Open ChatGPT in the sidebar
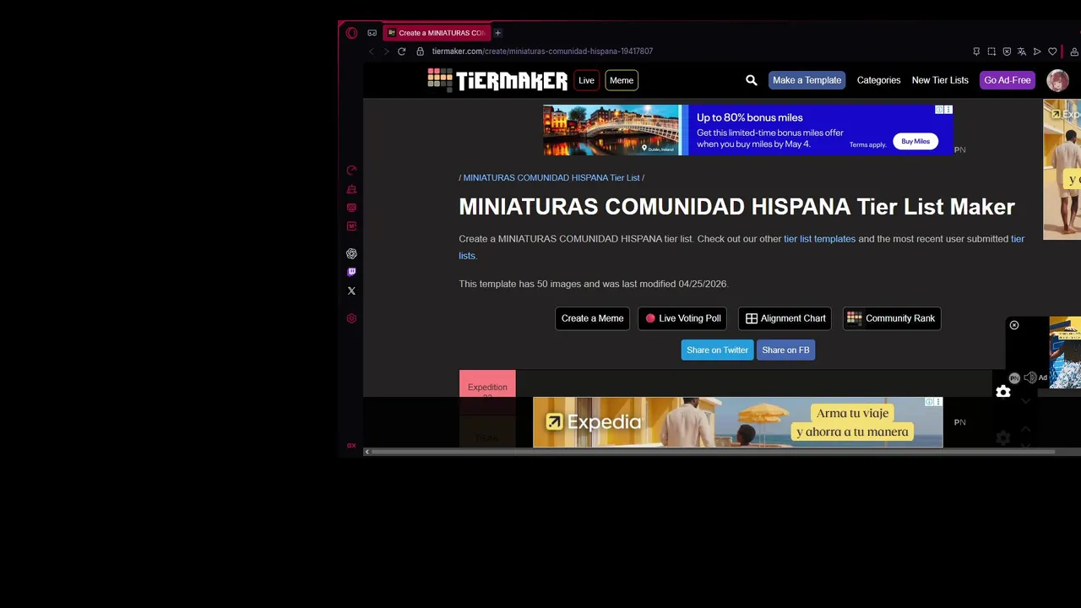The image size is (1081, 608). point(351,253)
